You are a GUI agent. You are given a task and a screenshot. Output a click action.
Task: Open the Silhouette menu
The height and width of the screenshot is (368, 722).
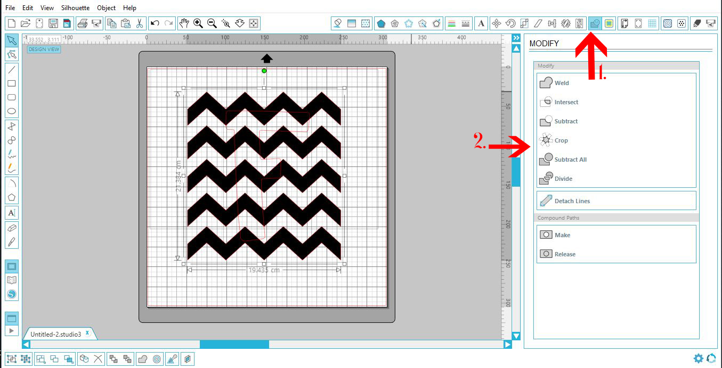(x=75, y=7)
